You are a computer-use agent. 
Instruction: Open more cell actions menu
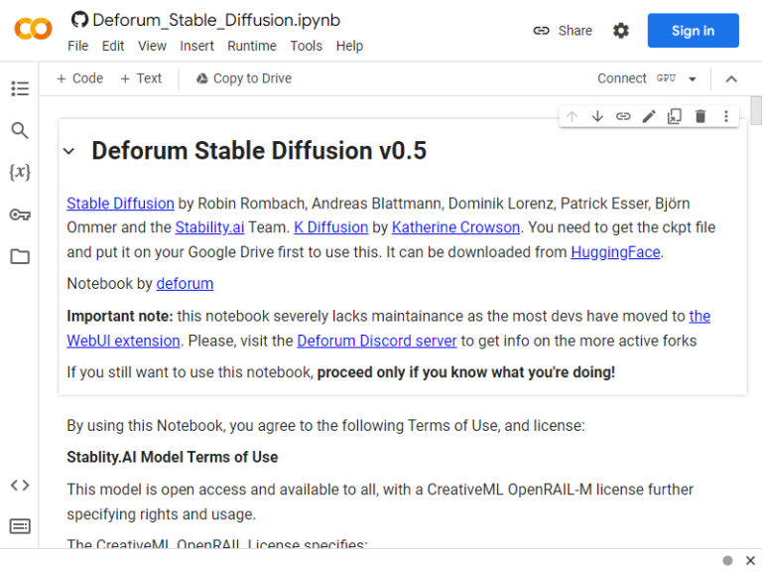pyautogui.click(x=726, y=116)
